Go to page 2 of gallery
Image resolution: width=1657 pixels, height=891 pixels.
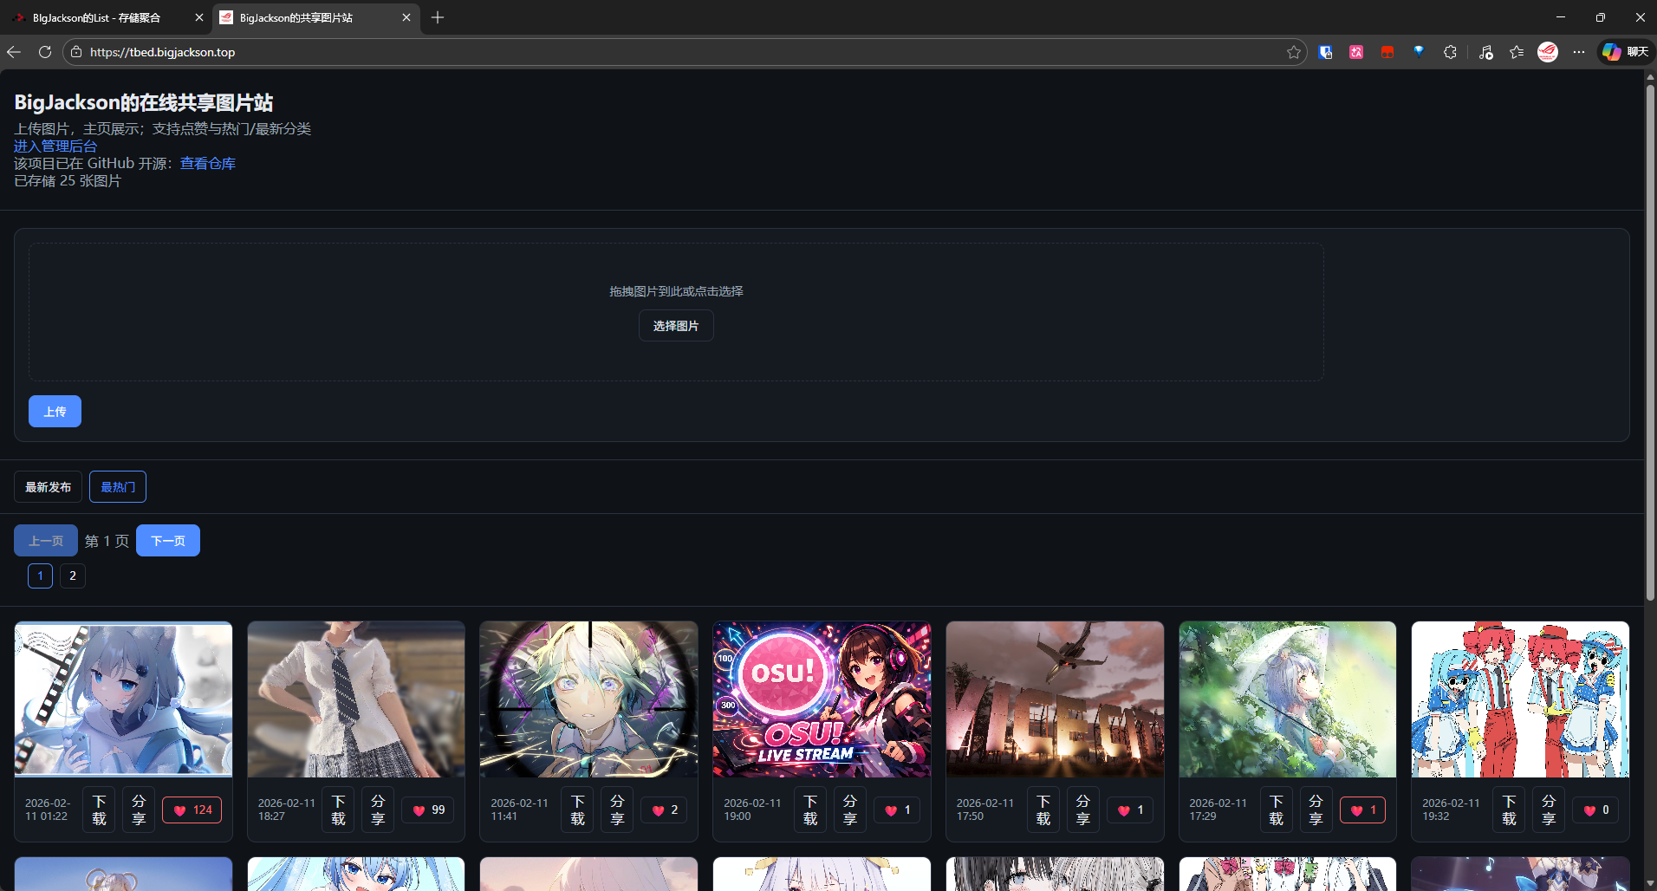click(x=73, y=576)
